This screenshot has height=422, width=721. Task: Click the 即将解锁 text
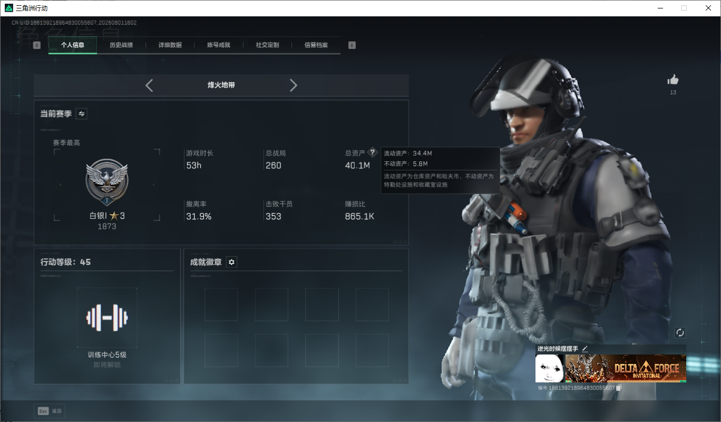click(x=107, y=365)
